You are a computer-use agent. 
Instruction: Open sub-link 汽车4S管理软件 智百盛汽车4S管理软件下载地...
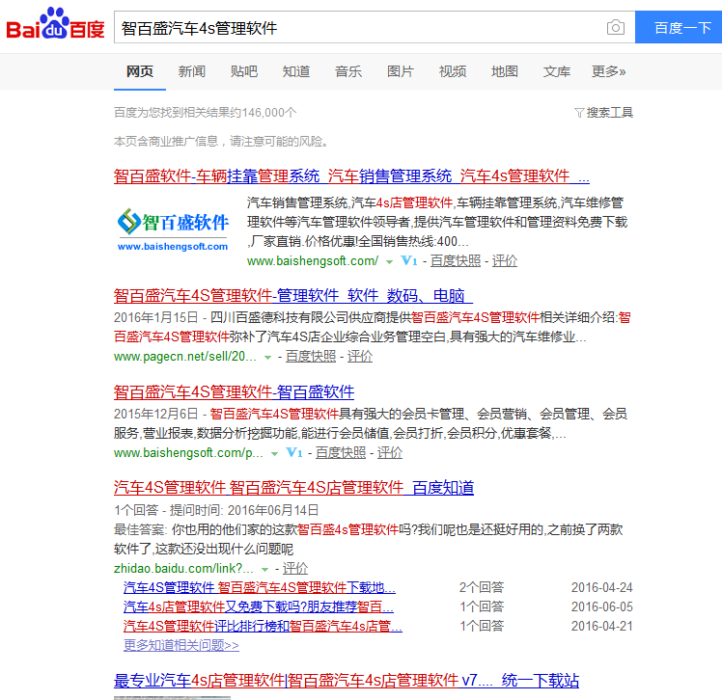[260, 587]
